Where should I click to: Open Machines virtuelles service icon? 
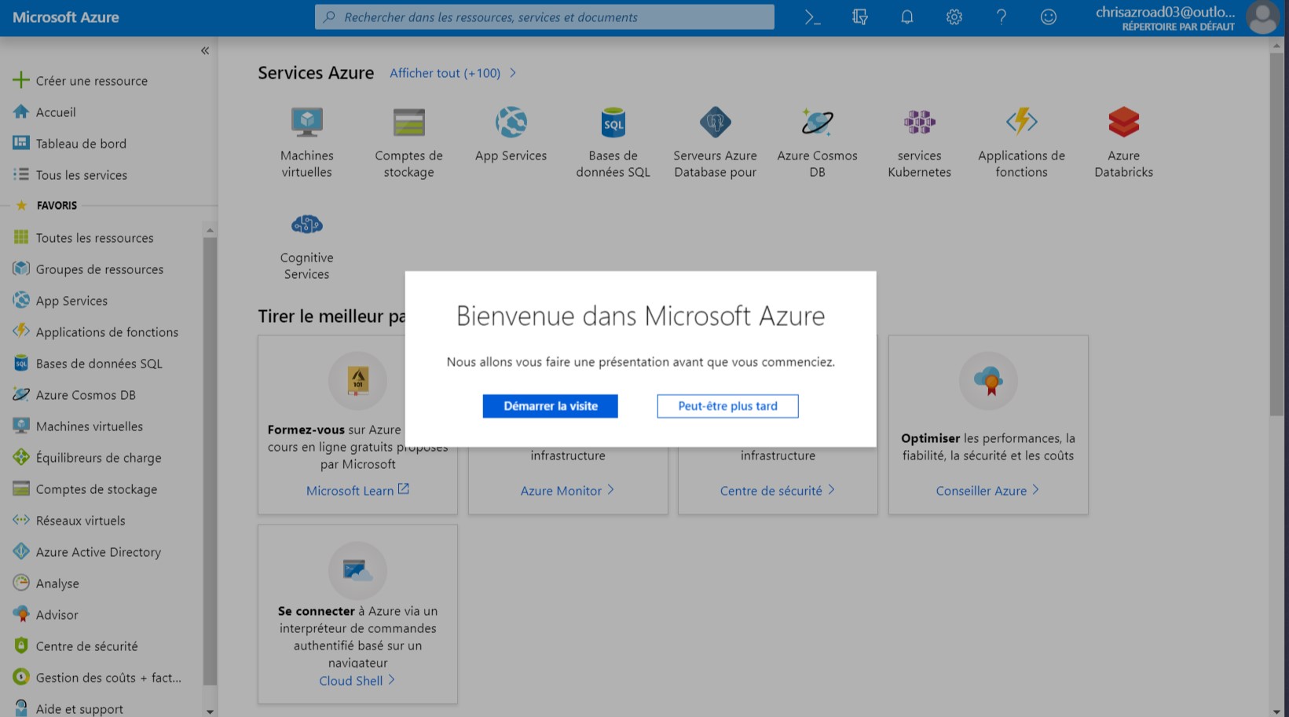[307, 123]
